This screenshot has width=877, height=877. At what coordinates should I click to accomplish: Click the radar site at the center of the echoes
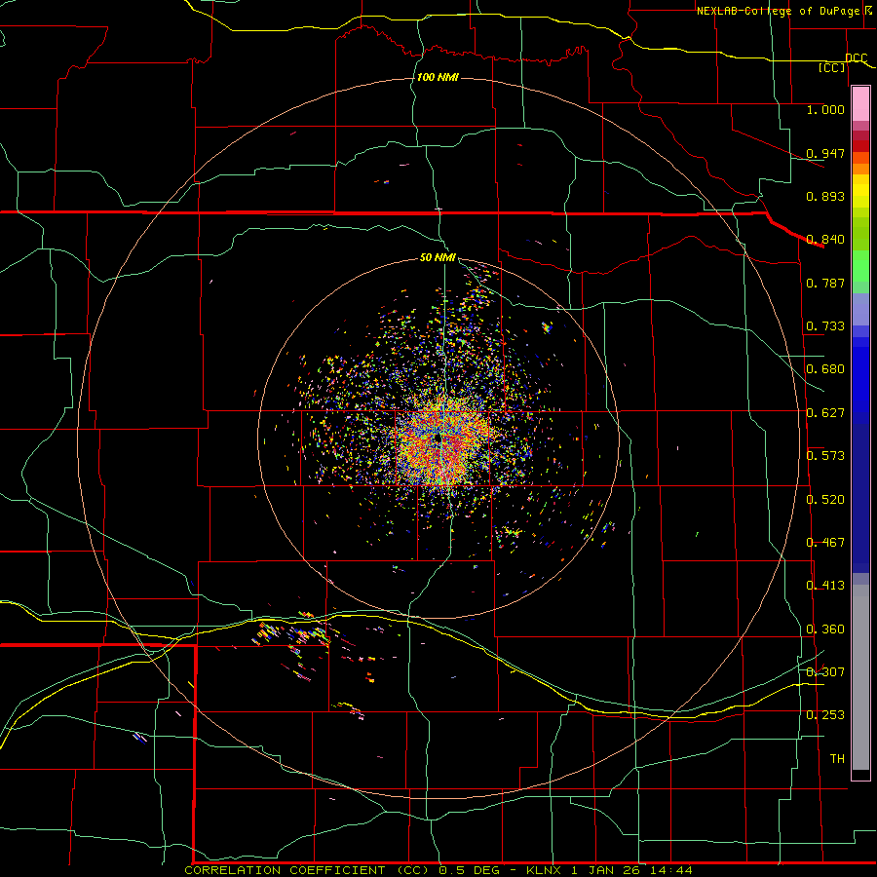pos(438,439)
